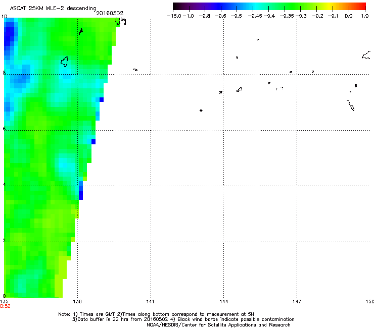Screen dimensions: 374x328
Task: Click the colorbar label -0.2
Action: click(x=318, y=16)
